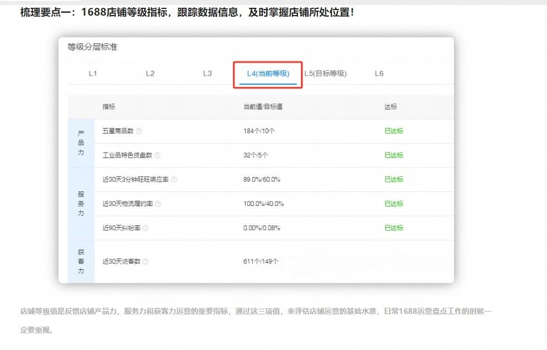
Task: Click the paragraph starting 店铺等级值是反馈店铺产品力
Action: [256, 321]
